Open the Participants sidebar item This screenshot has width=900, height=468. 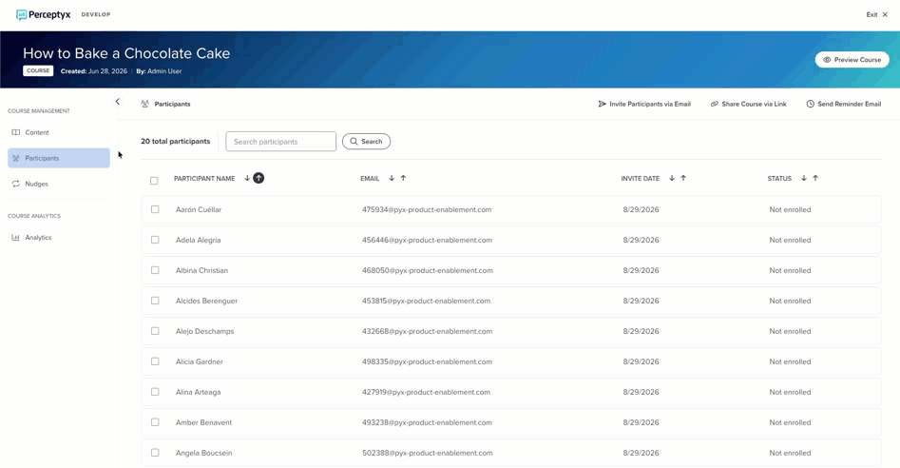pos(59,158)
